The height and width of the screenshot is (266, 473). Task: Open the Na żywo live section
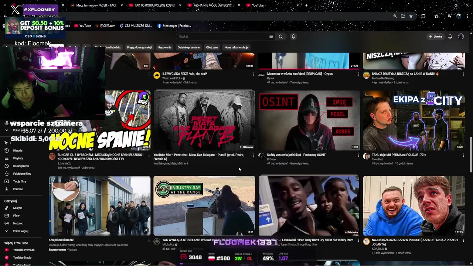(x=18, y=224)
